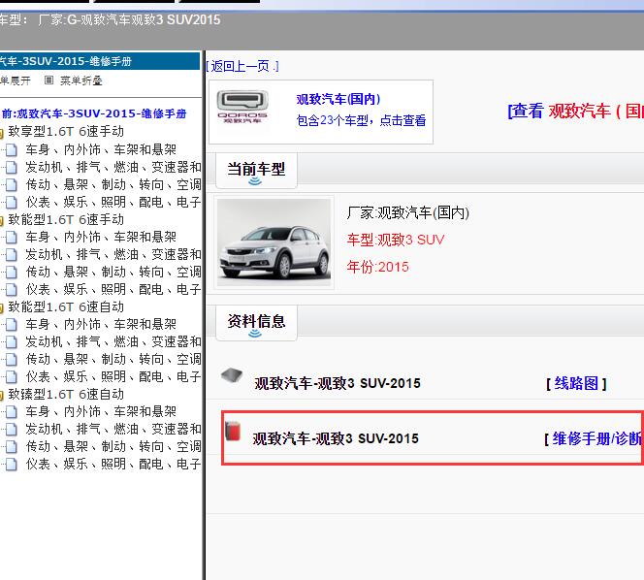Open page icon for 发动机 under 致臻型1.6T 6速自动
The width and height of the screenshot is (644, 580).
(x=12, y=430)
